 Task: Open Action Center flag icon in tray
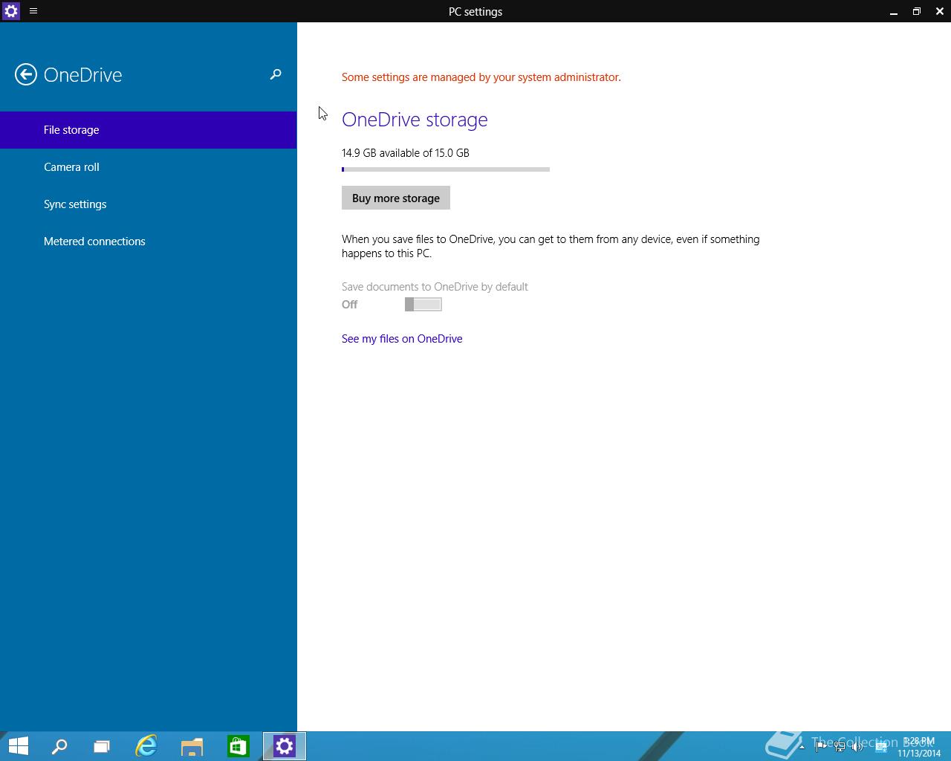pos(821,747)
